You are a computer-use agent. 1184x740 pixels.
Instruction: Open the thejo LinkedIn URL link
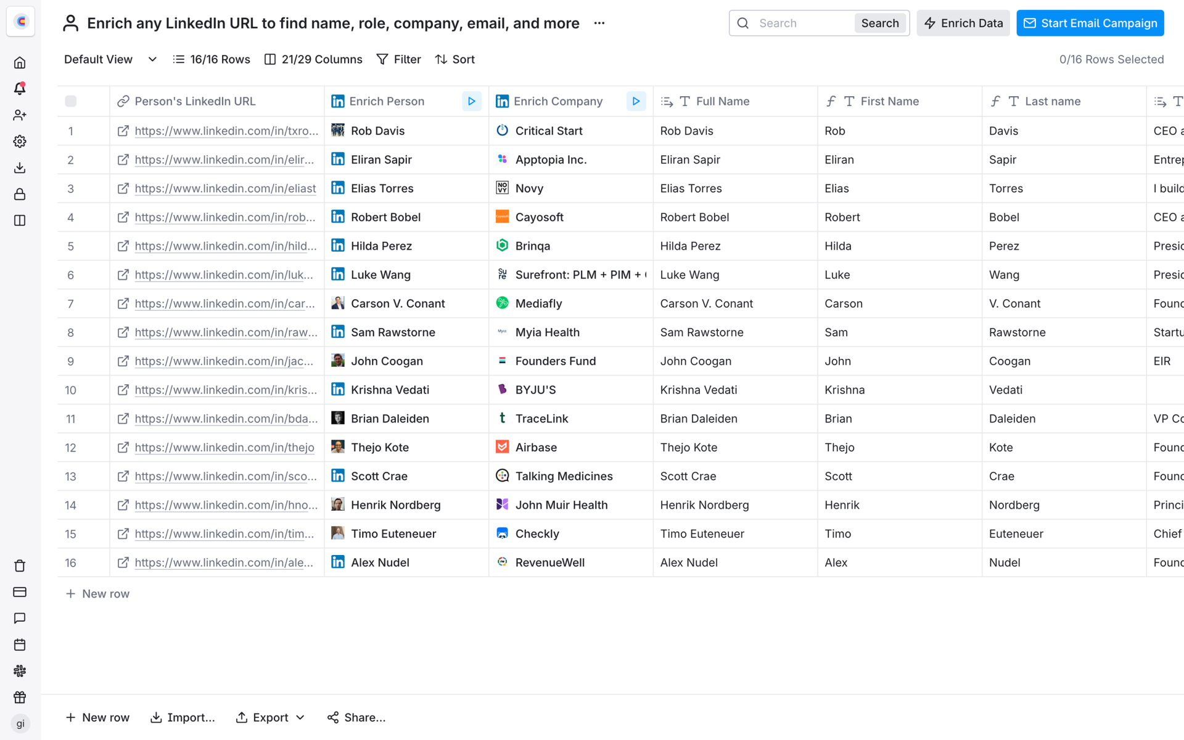tap(224, 447)
